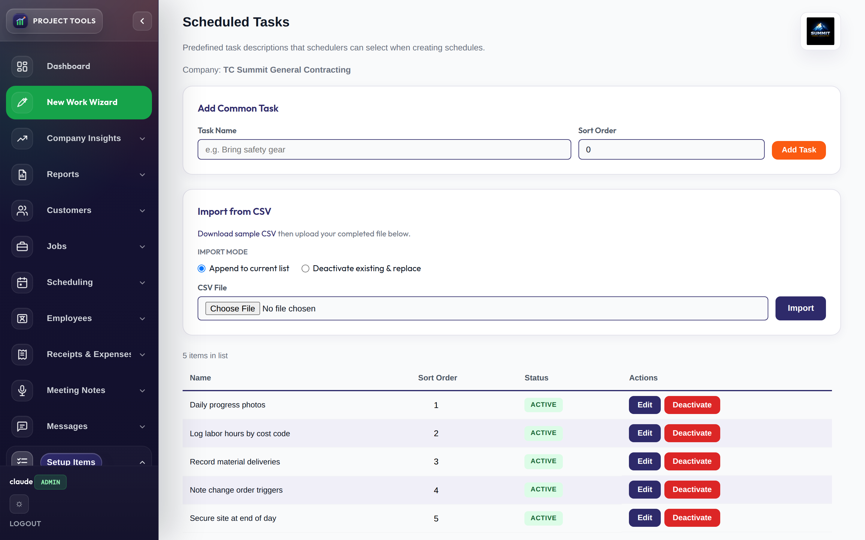Open the Company Insights menu
The image size is (865, 540).
click(79, 139)
